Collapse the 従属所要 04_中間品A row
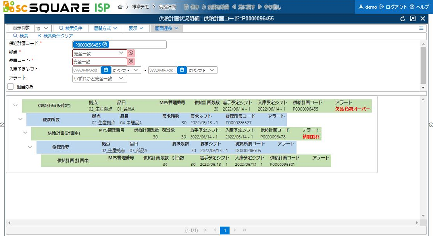Viewport: 433px width, 236px height. tap(20, 119)
